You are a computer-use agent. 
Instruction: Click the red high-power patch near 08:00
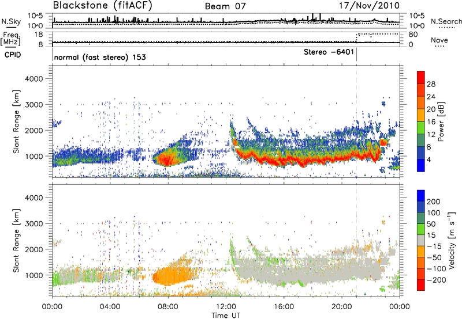166,160
